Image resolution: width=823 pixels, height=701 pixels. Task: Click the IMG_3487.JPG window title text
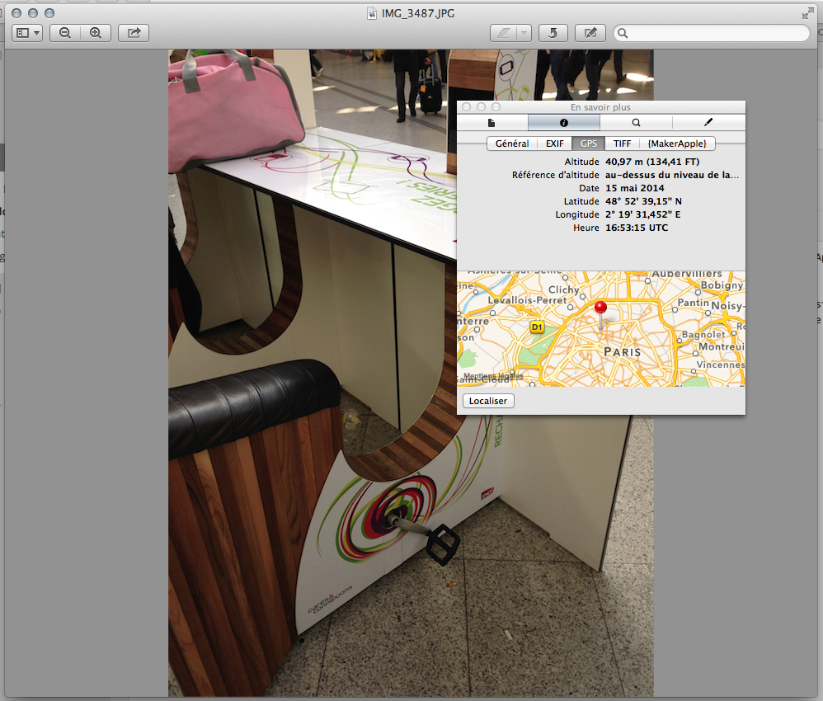click(x=418, y=14)
